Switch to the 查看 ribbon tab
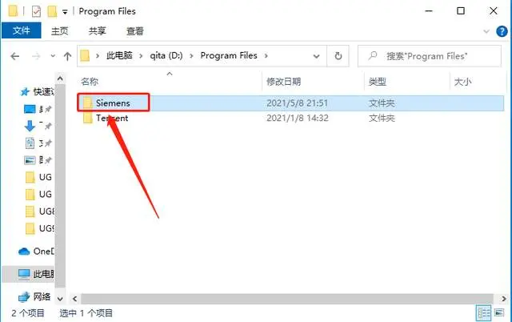Viewport: 512px width, 322px height. click(x=135, y=31)
